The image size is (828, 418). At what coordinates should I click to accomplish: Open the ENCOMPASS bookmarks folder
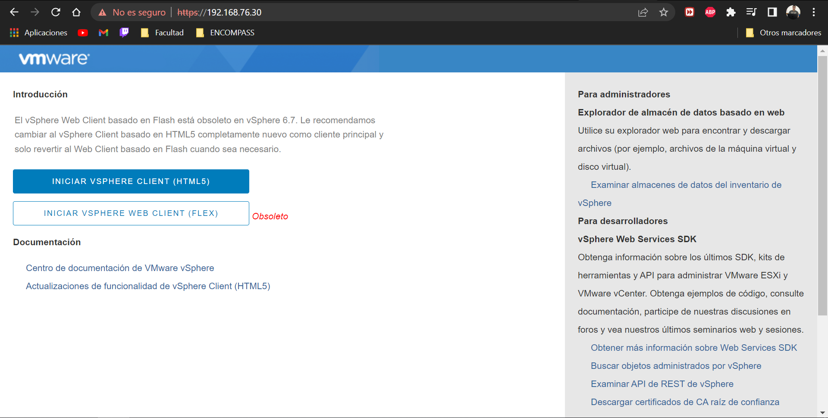tap(225, 33)
